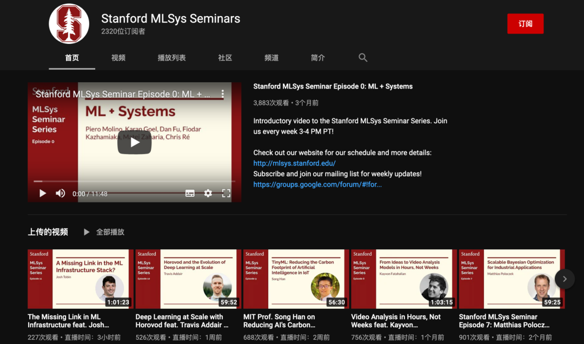Click title Video Analysis in Hours, Not Weeks
This screenshot has height=344, width=584.
coord(396,321)
